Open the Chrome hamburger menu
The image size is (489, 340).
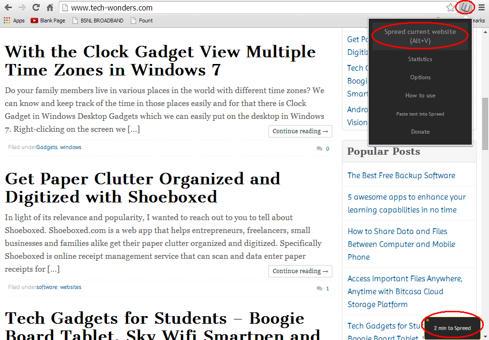pos(482,8)
